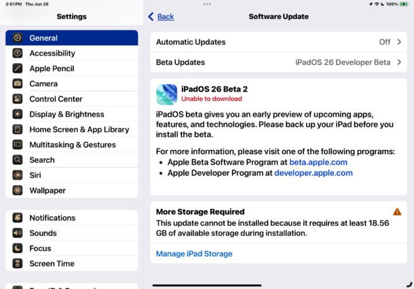Tap the location arrow in status bar

371,4
